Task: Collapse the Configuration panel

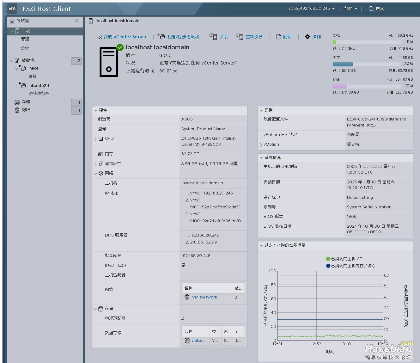Action: coord(261,111)
